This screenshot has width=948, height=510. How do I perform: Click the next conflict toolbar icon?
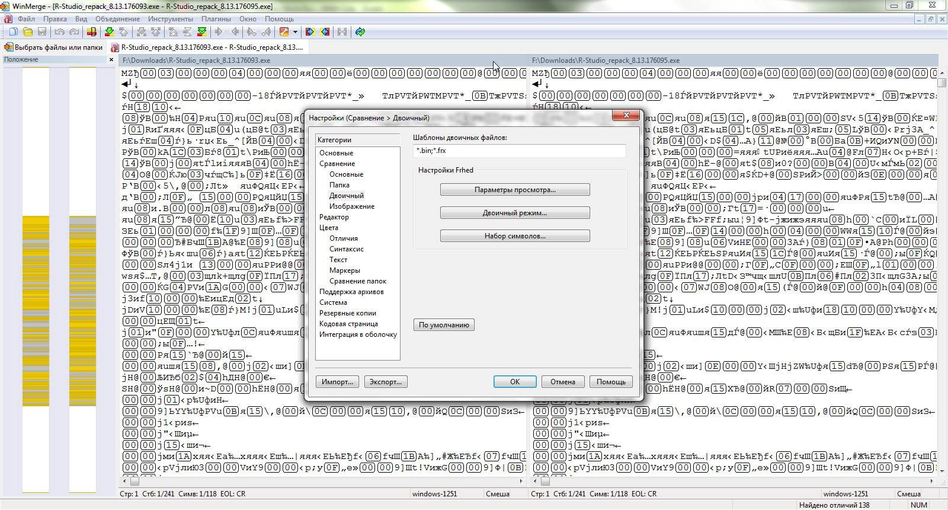[x=142, y=32]
